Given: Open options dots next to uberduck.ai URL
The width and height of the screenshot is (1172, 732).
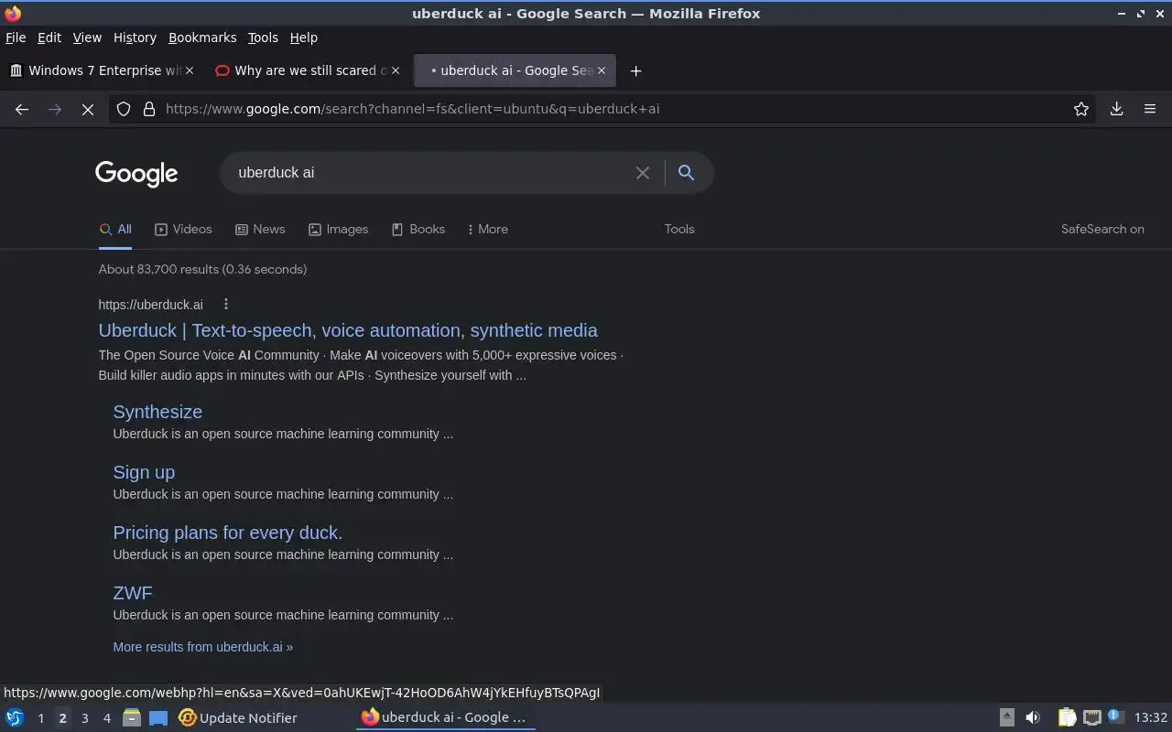Looking at the screenshot, I should (x=226, y=305).
